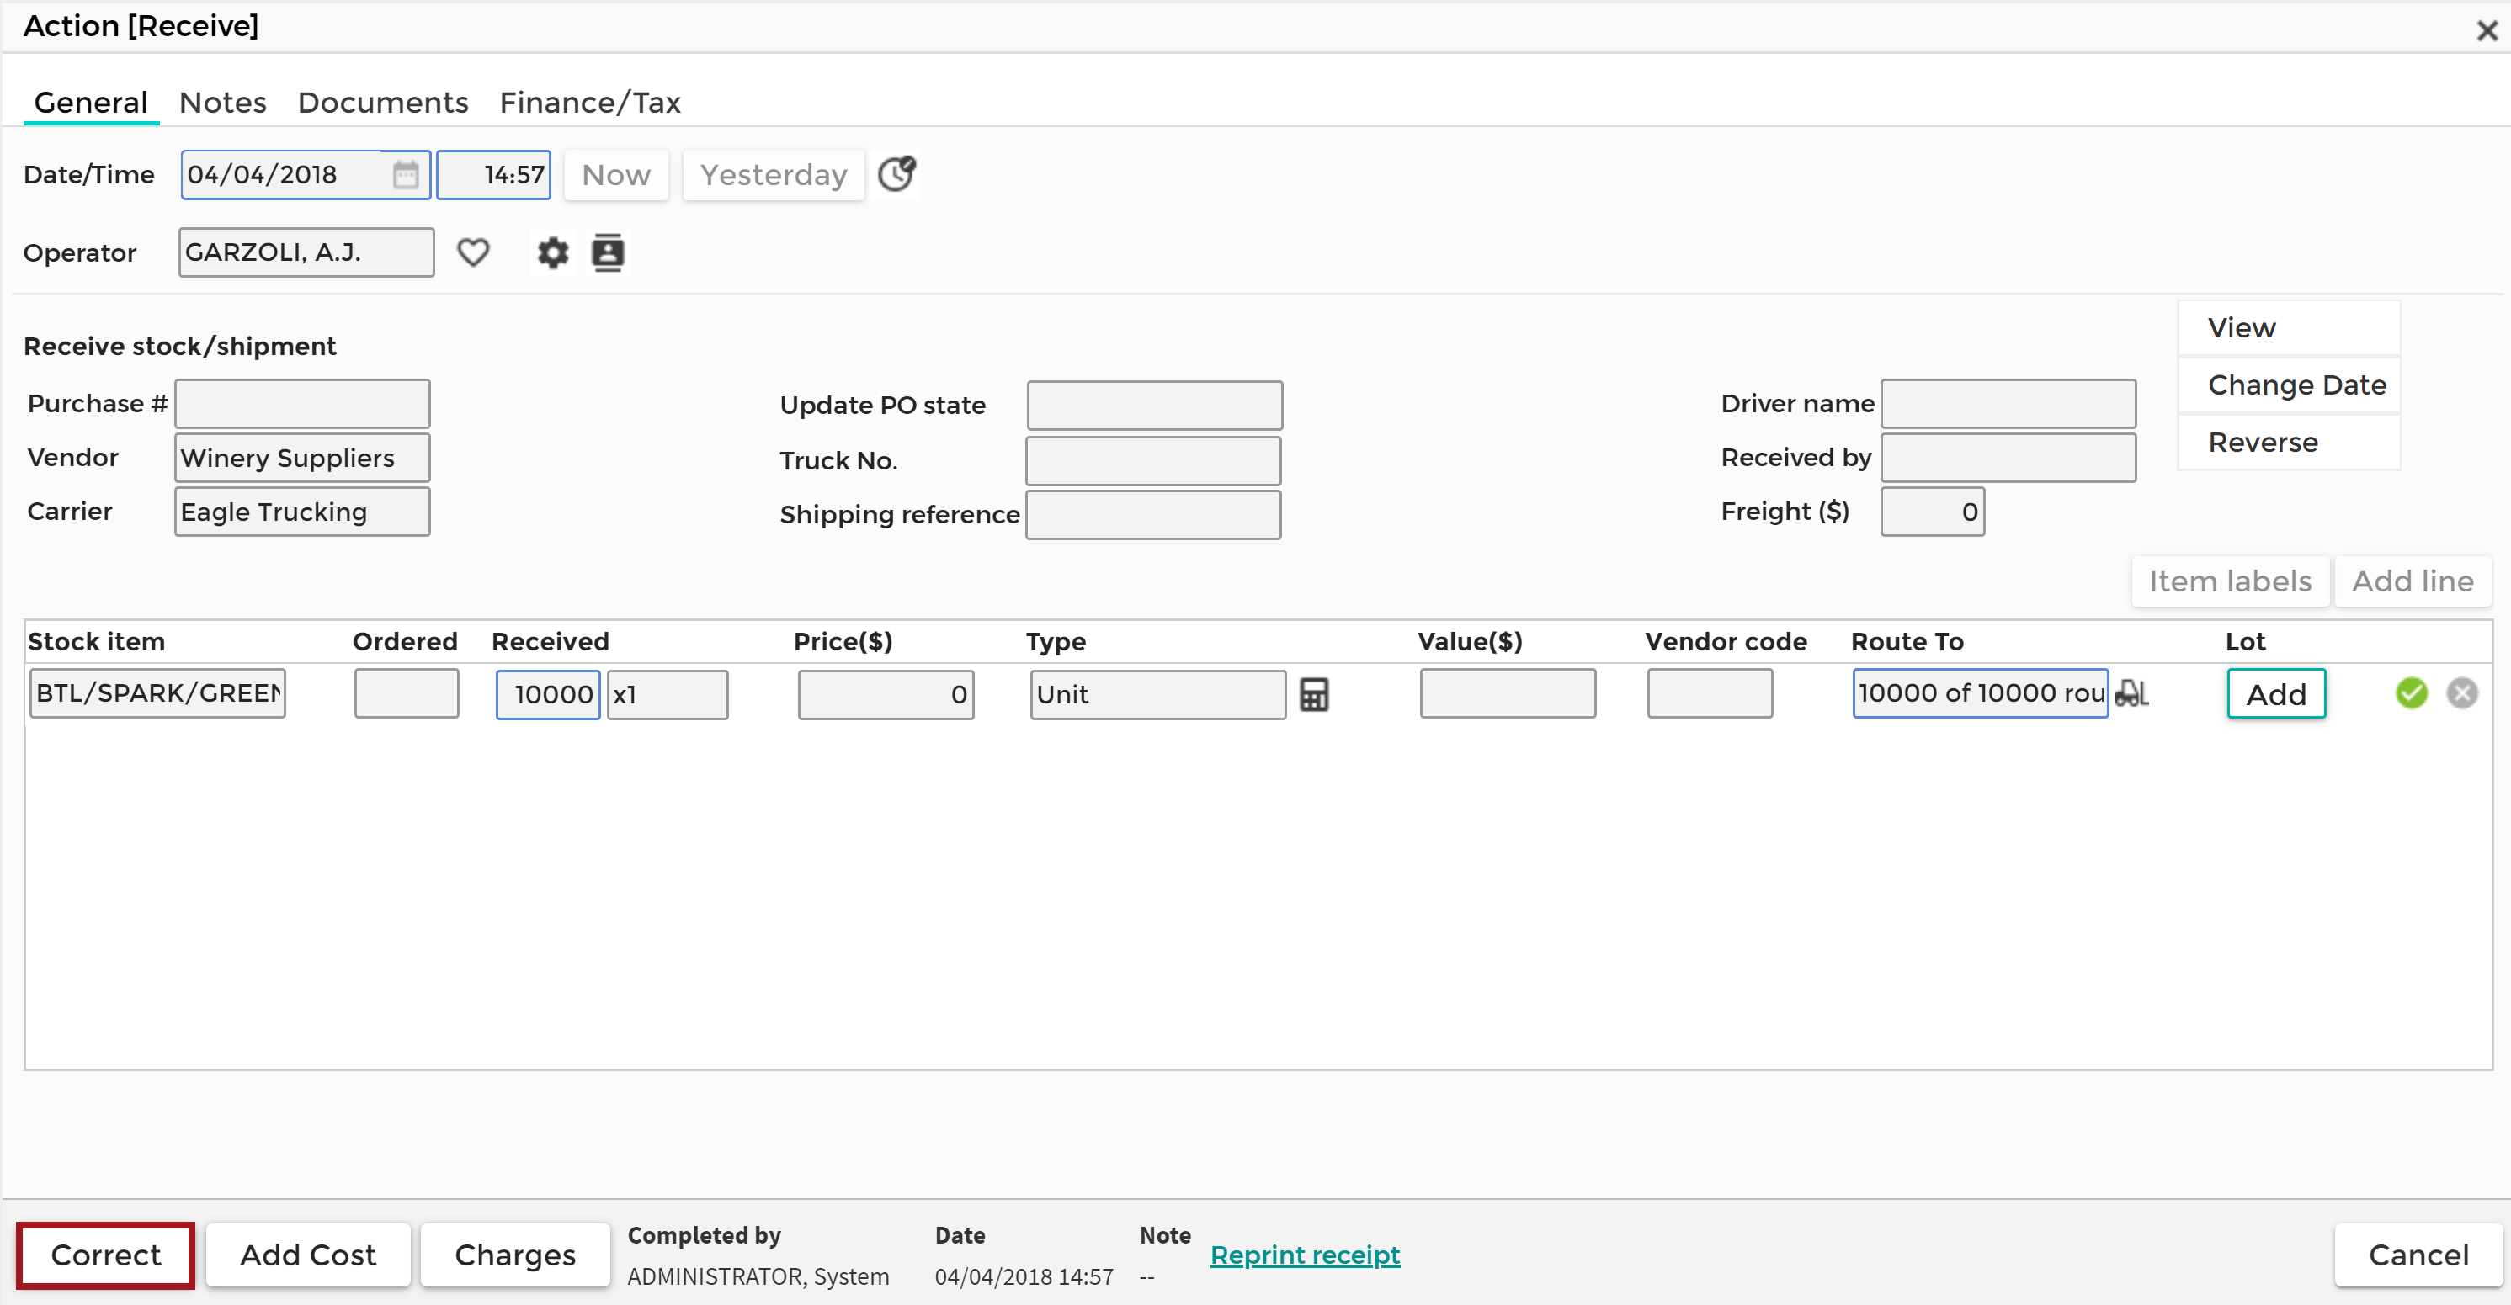Click the Received by field

tap(2008, 458)
